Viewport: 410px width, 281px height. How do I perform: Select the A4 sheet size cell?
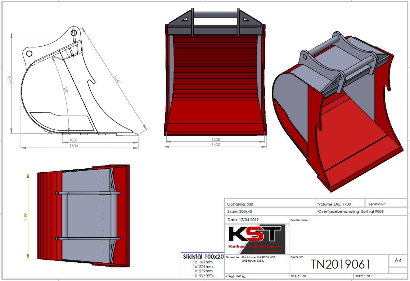[x=398, y=261]
